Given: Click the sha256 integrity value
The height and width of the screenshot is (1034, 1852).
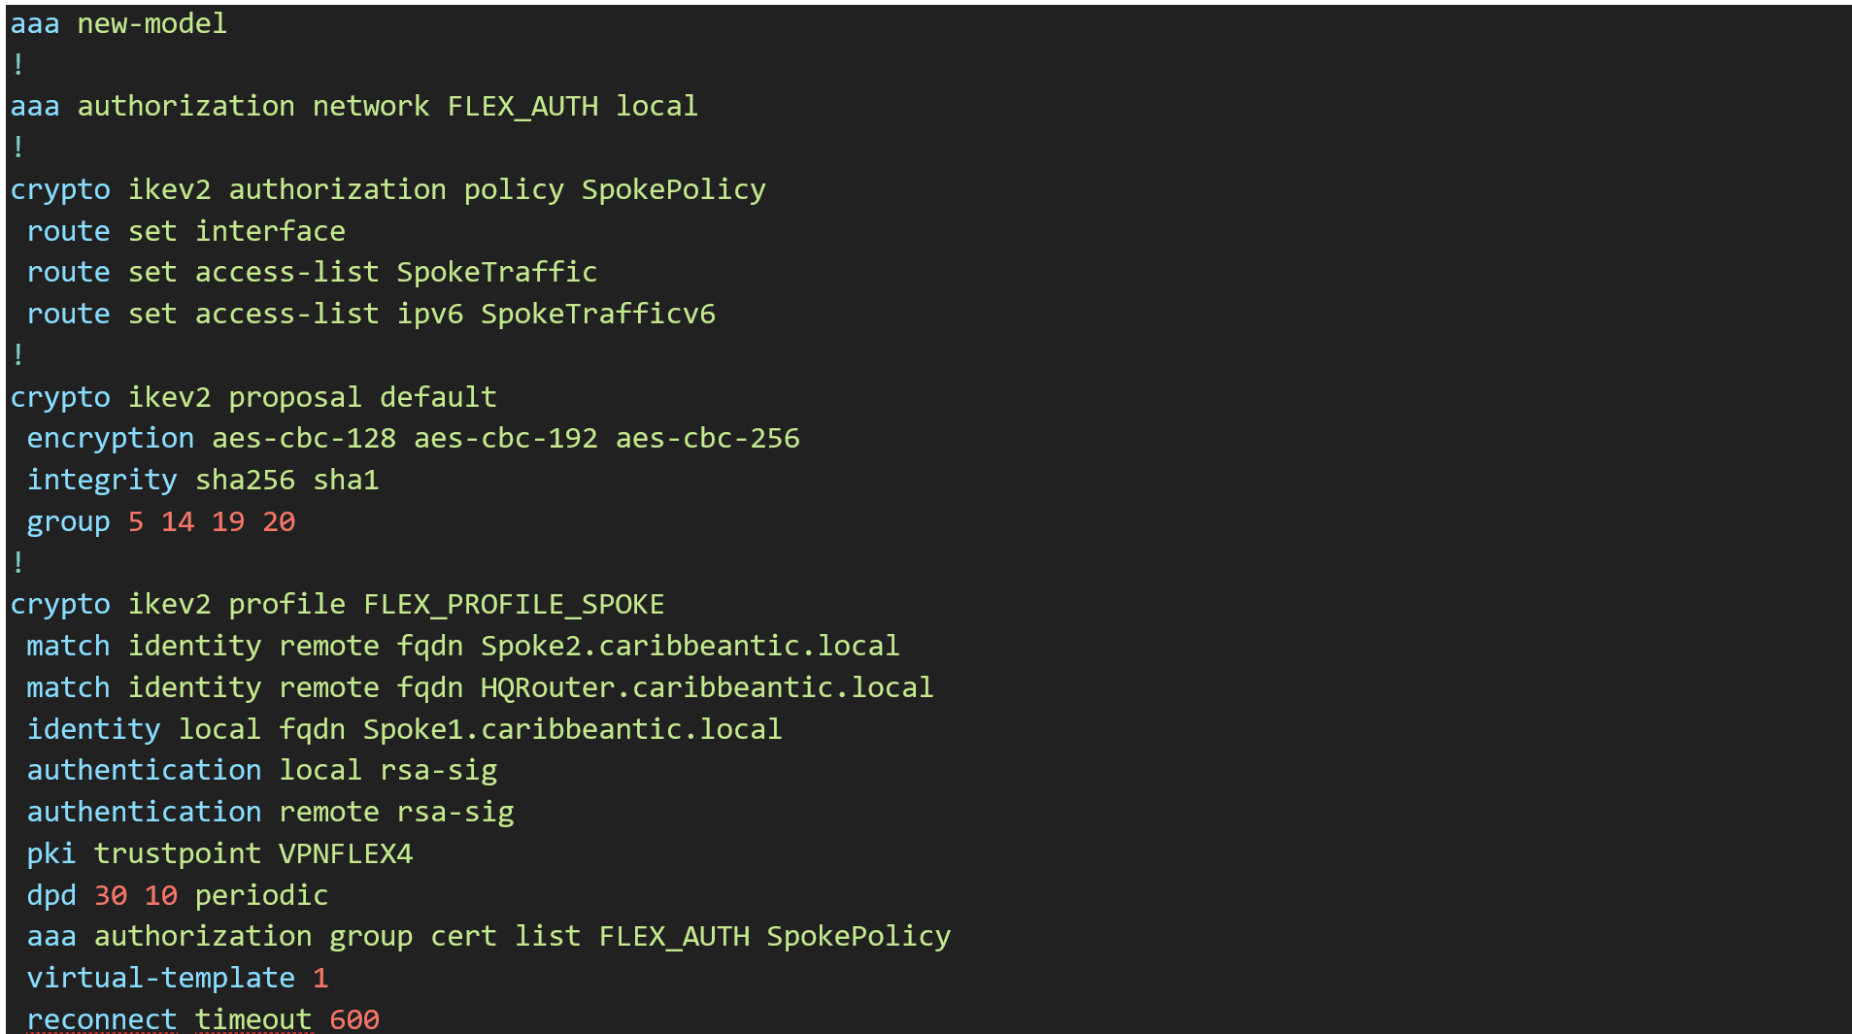Looking at the screenshot, I should [x=245, y=480].
